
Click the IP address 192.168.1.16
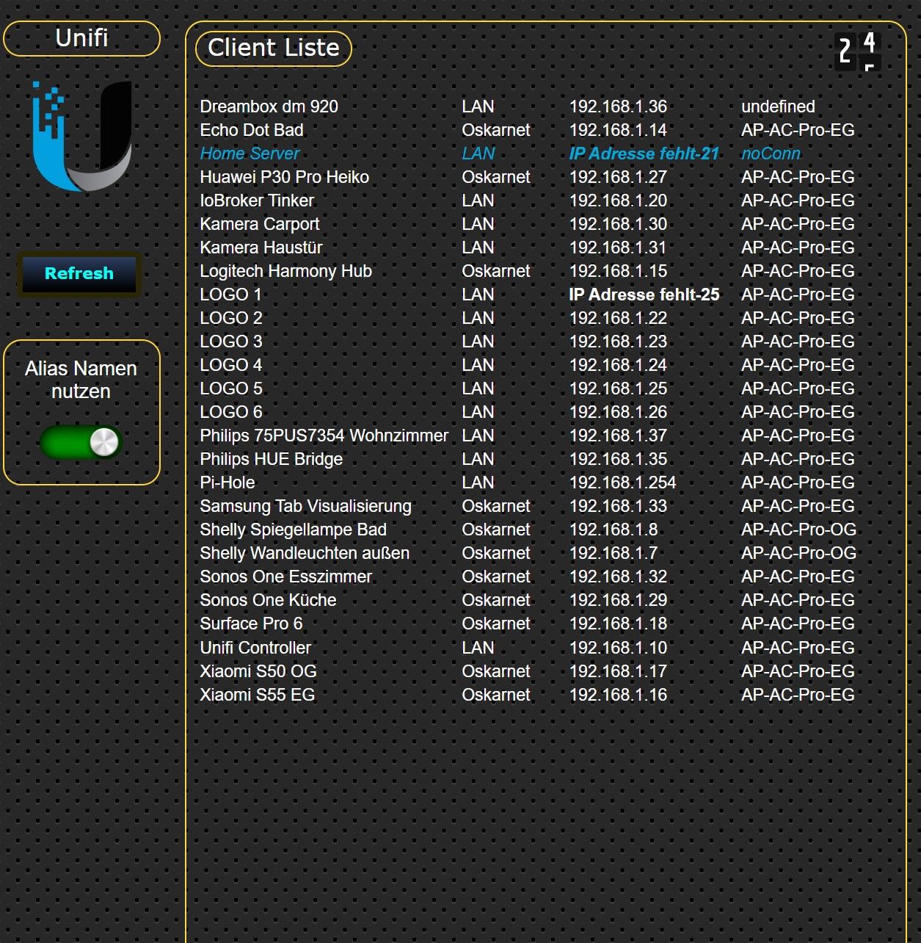tap(618, 695)
